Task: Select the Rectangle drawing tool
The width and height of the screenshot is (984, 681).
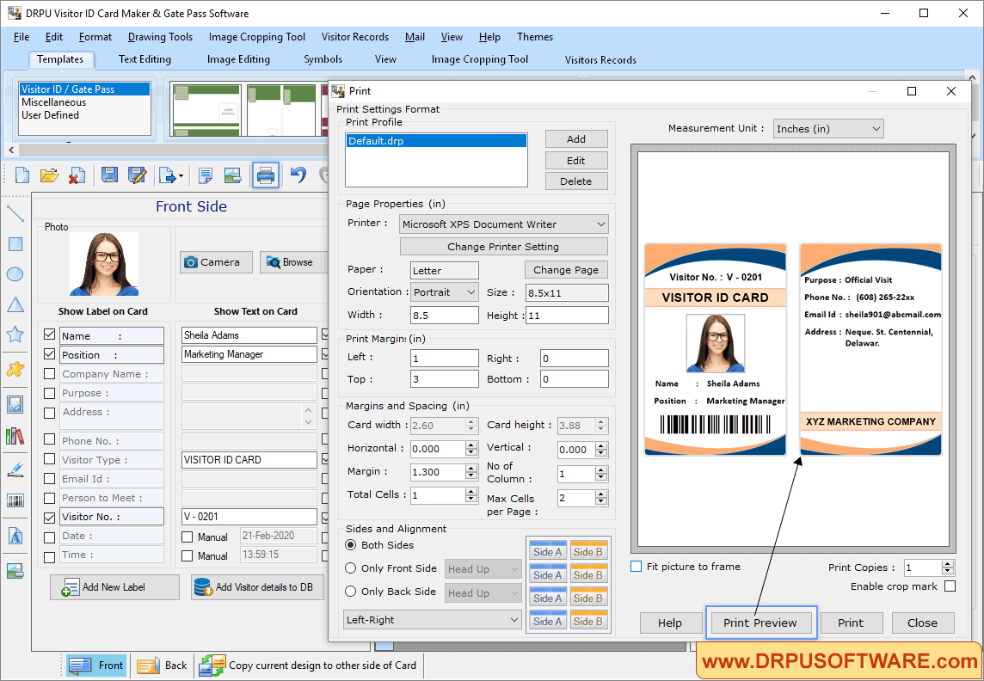Action: click(x=14, y=247)
